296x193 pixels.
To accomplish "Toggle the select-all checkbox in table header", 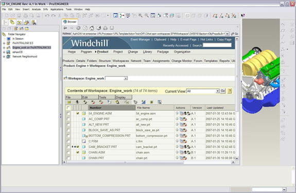I will tap(68, 108).
